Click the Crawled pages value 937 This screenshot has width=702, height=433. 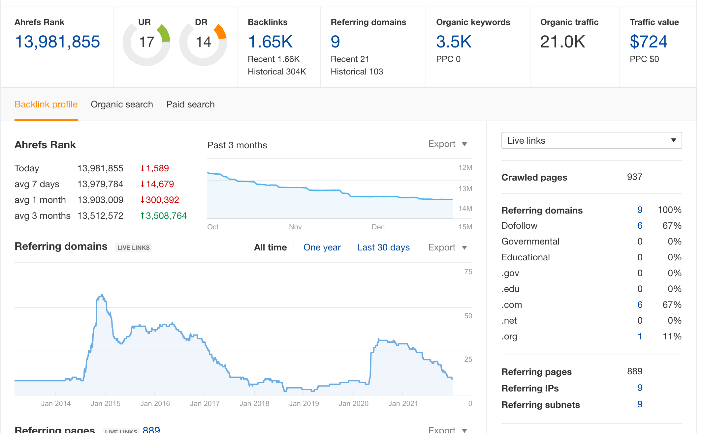point(634,177)
